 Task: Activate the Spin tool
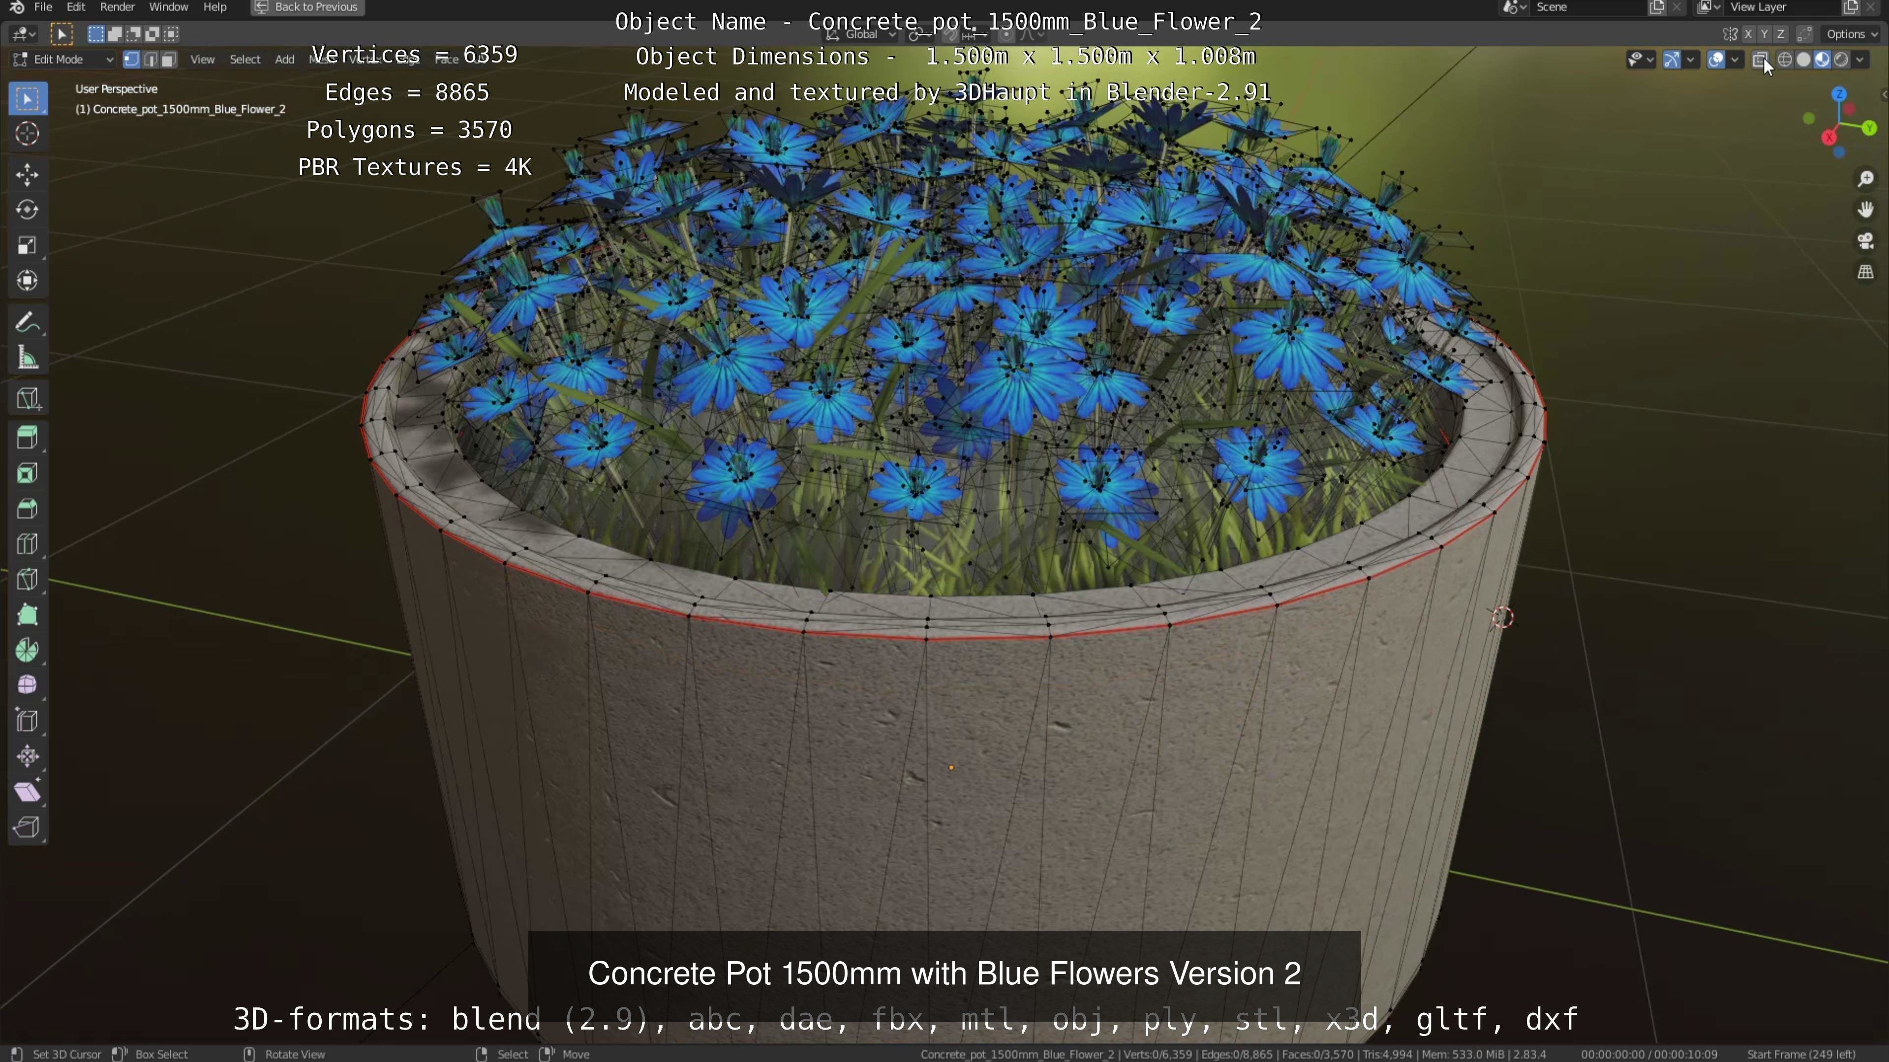pos(28,650)
